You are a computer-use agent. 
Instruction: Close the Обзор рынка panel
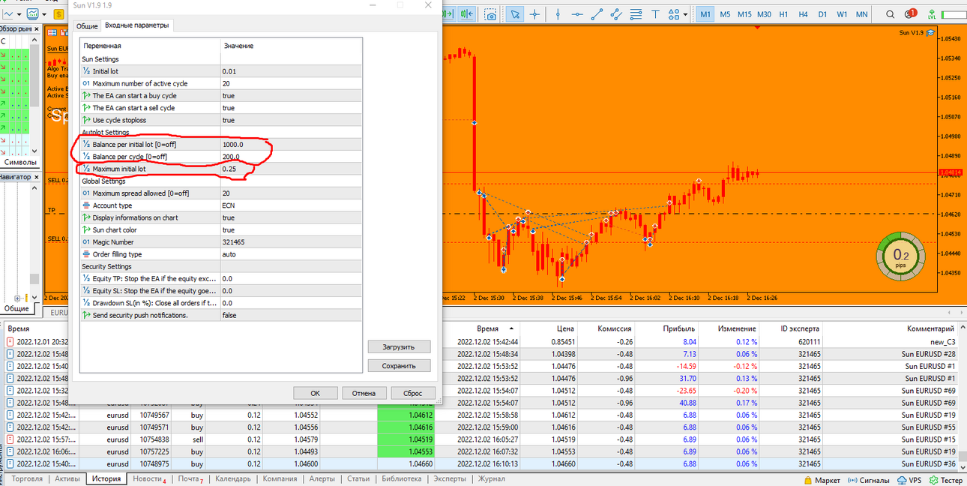(36, 28)
